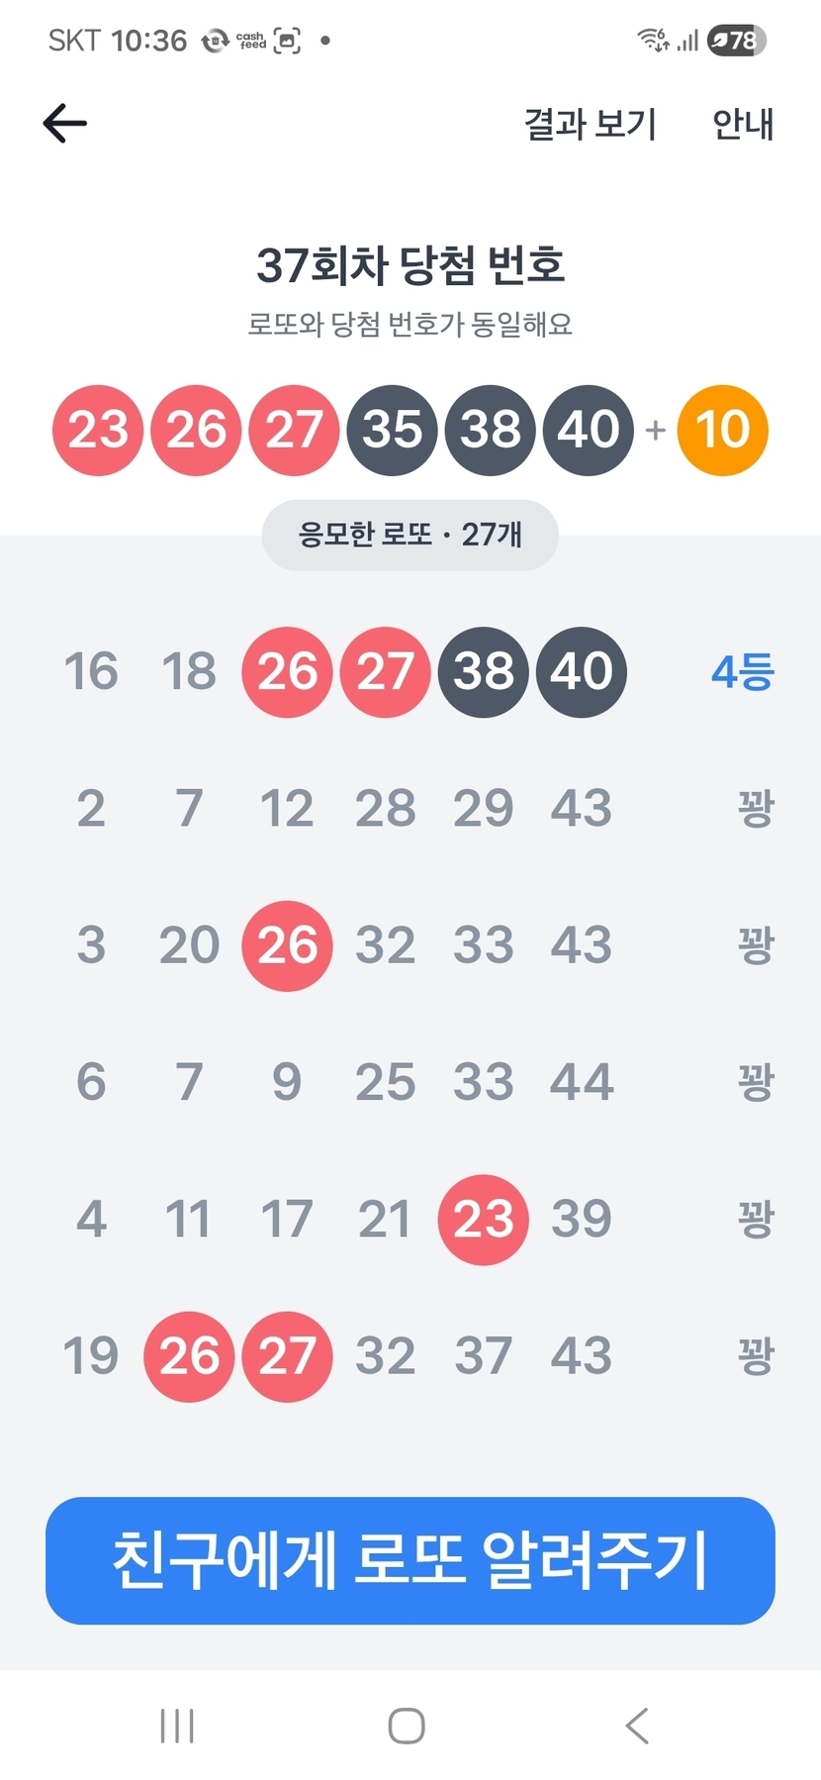Tap matched ball 27 in last ticket
Screen dimensions: 821x1780
287,1356
